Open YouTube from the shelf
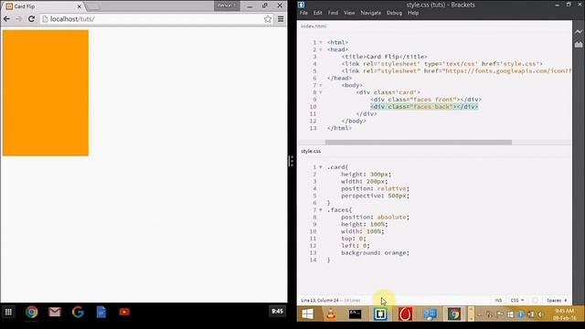585x329 pixels. 124,312
